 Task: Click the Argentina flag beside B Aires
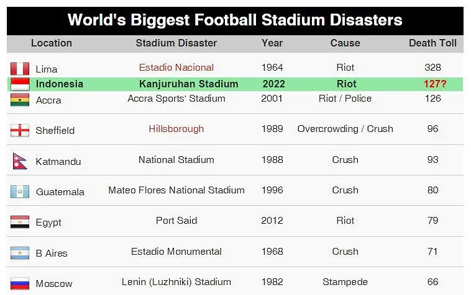(20, 253)
